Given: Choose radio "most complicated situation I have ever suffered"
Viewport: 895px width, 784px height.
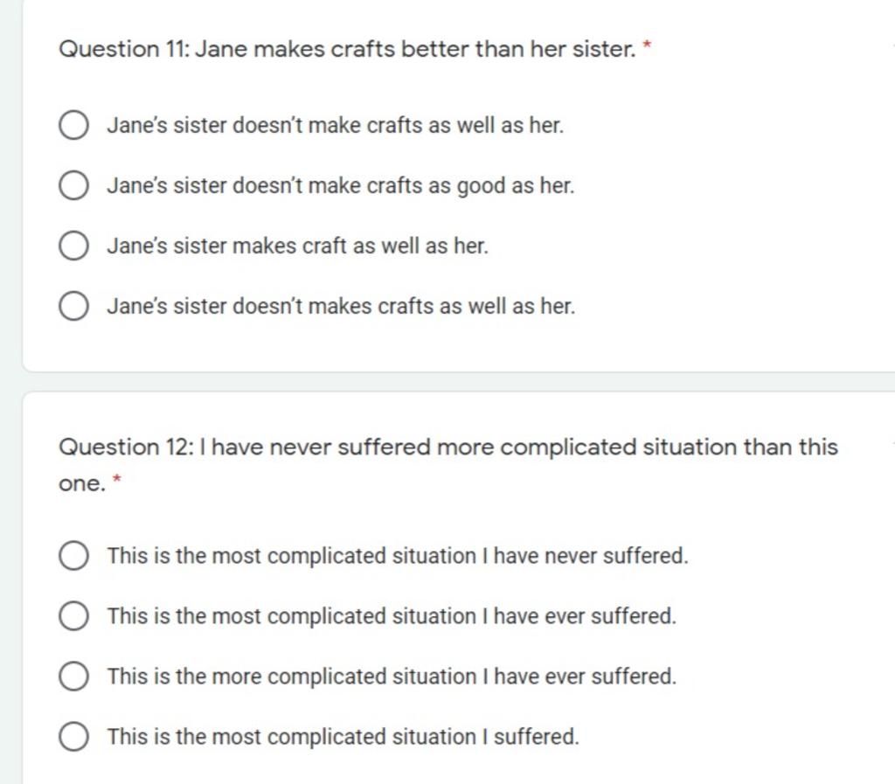Looking at the screenshot, I should (x=73, y=616).
